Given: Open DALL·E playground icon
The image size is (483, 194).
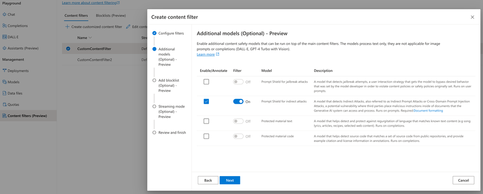Looking at the screenshot, I should point(4,37).
